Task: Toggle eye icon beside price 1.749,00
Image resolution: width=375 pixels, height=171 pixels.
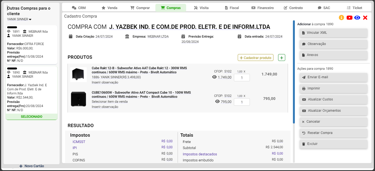Action: 214,77
